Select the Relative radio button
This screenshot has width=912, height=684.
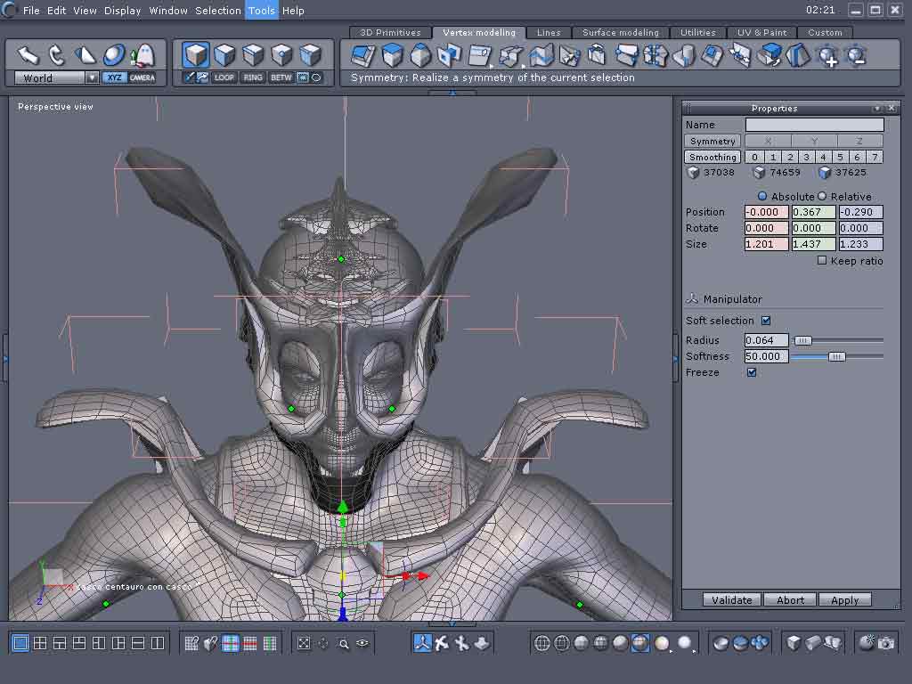click(822, 196)
